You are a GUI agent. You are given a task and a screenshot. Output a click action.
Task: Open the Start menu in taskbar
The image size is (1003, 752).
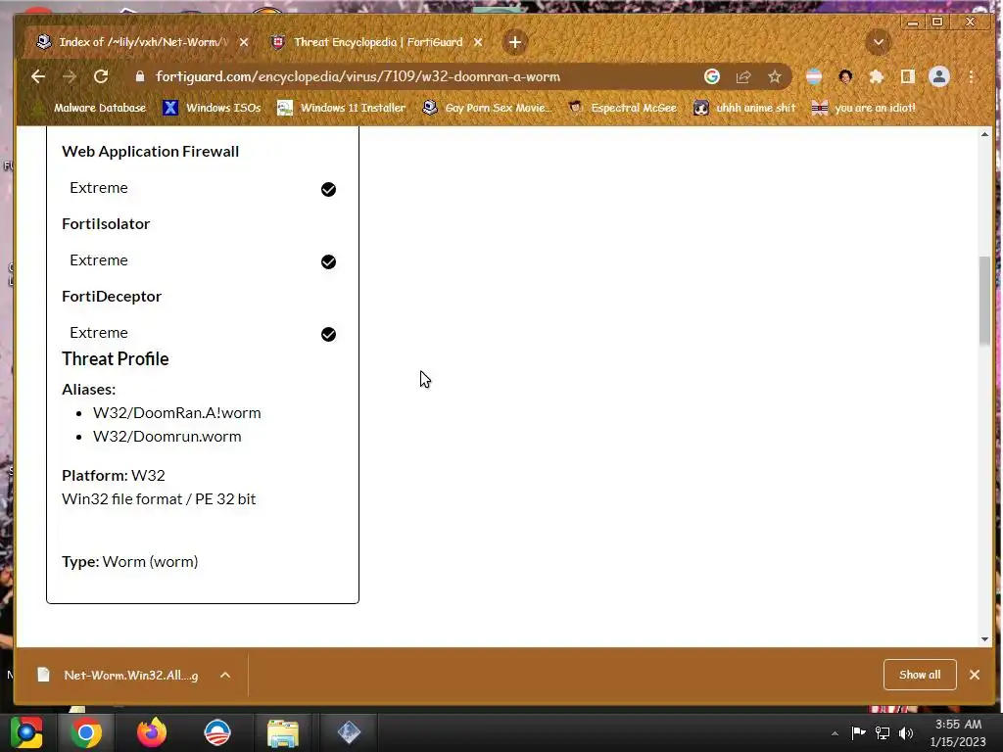pyautogui.click(x=26, y=732)
